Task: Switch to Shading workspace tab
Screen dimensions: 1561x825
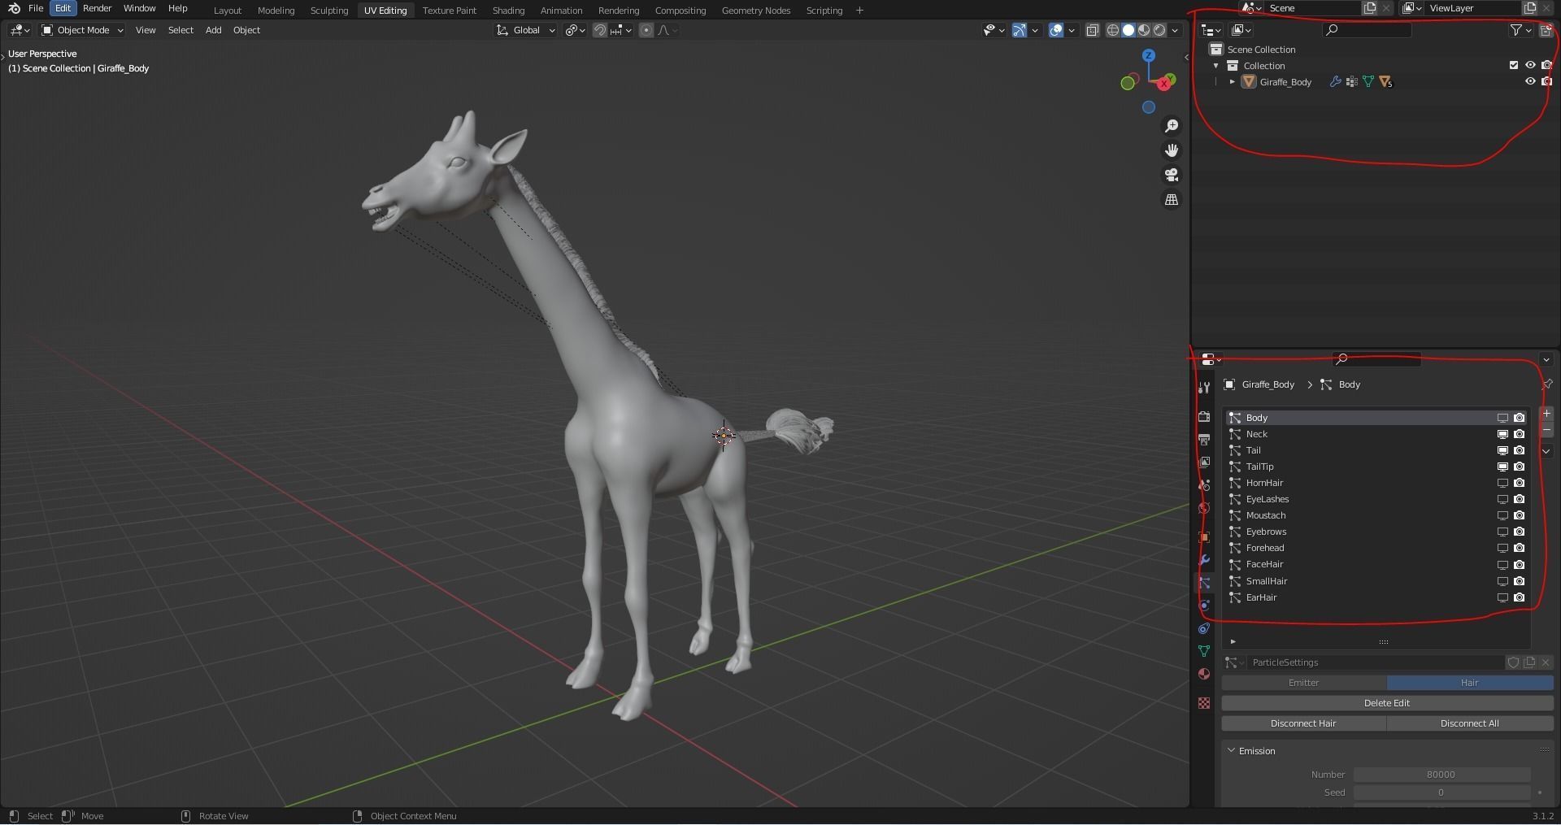Action: (x=508, y=11)
